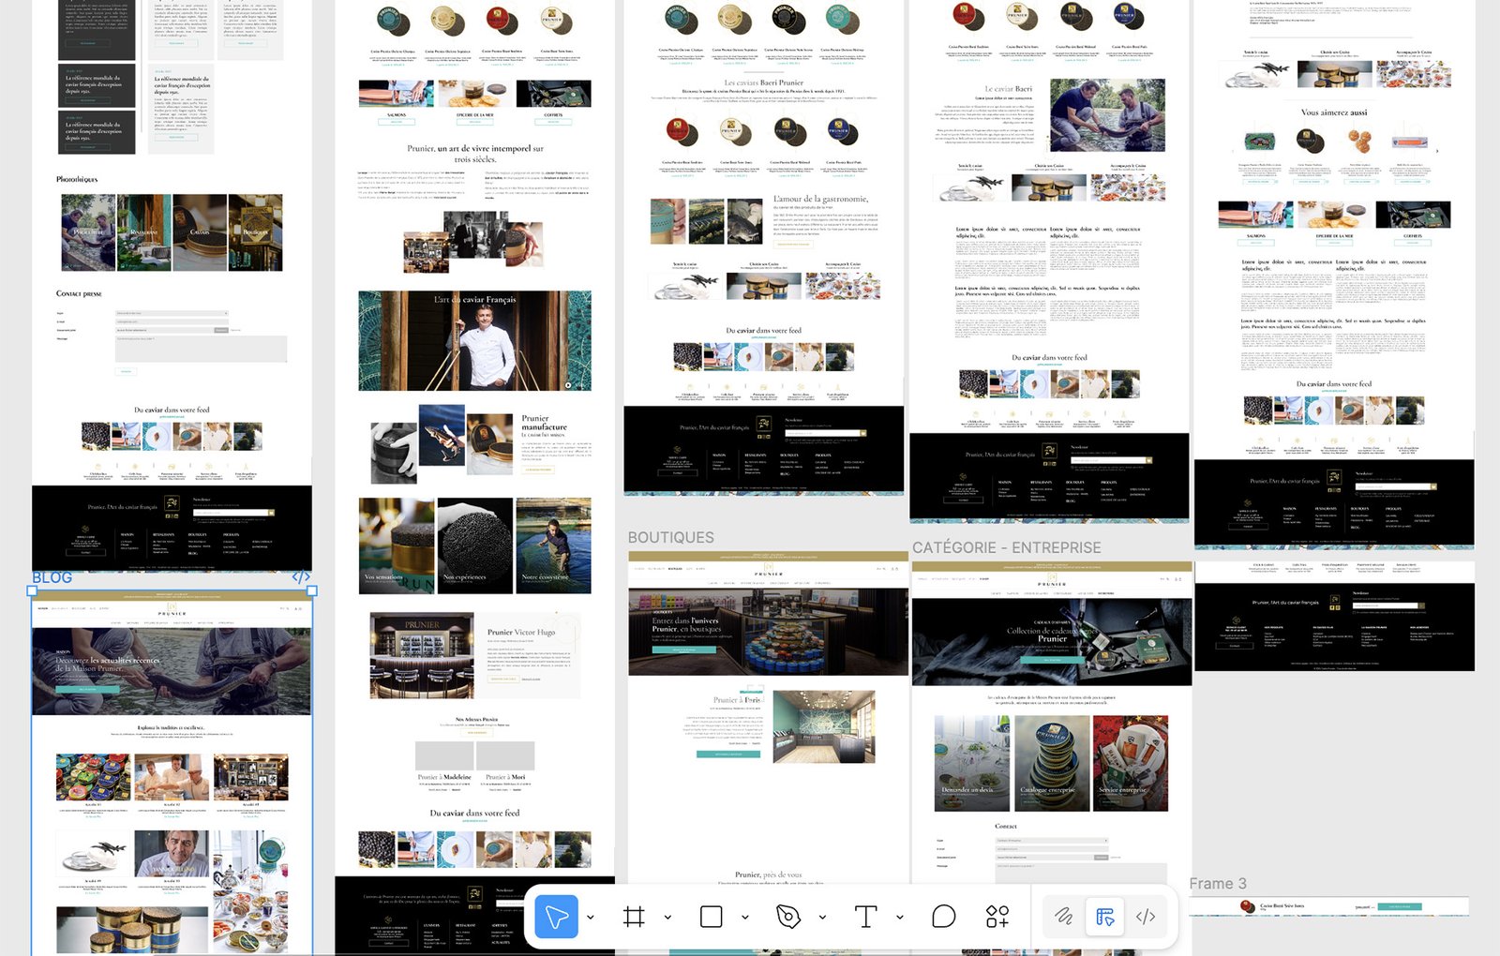Click the Contact form message field in Entreprise frame
This screenshot has width=1500, height=956.
[x=1080, y=873]
